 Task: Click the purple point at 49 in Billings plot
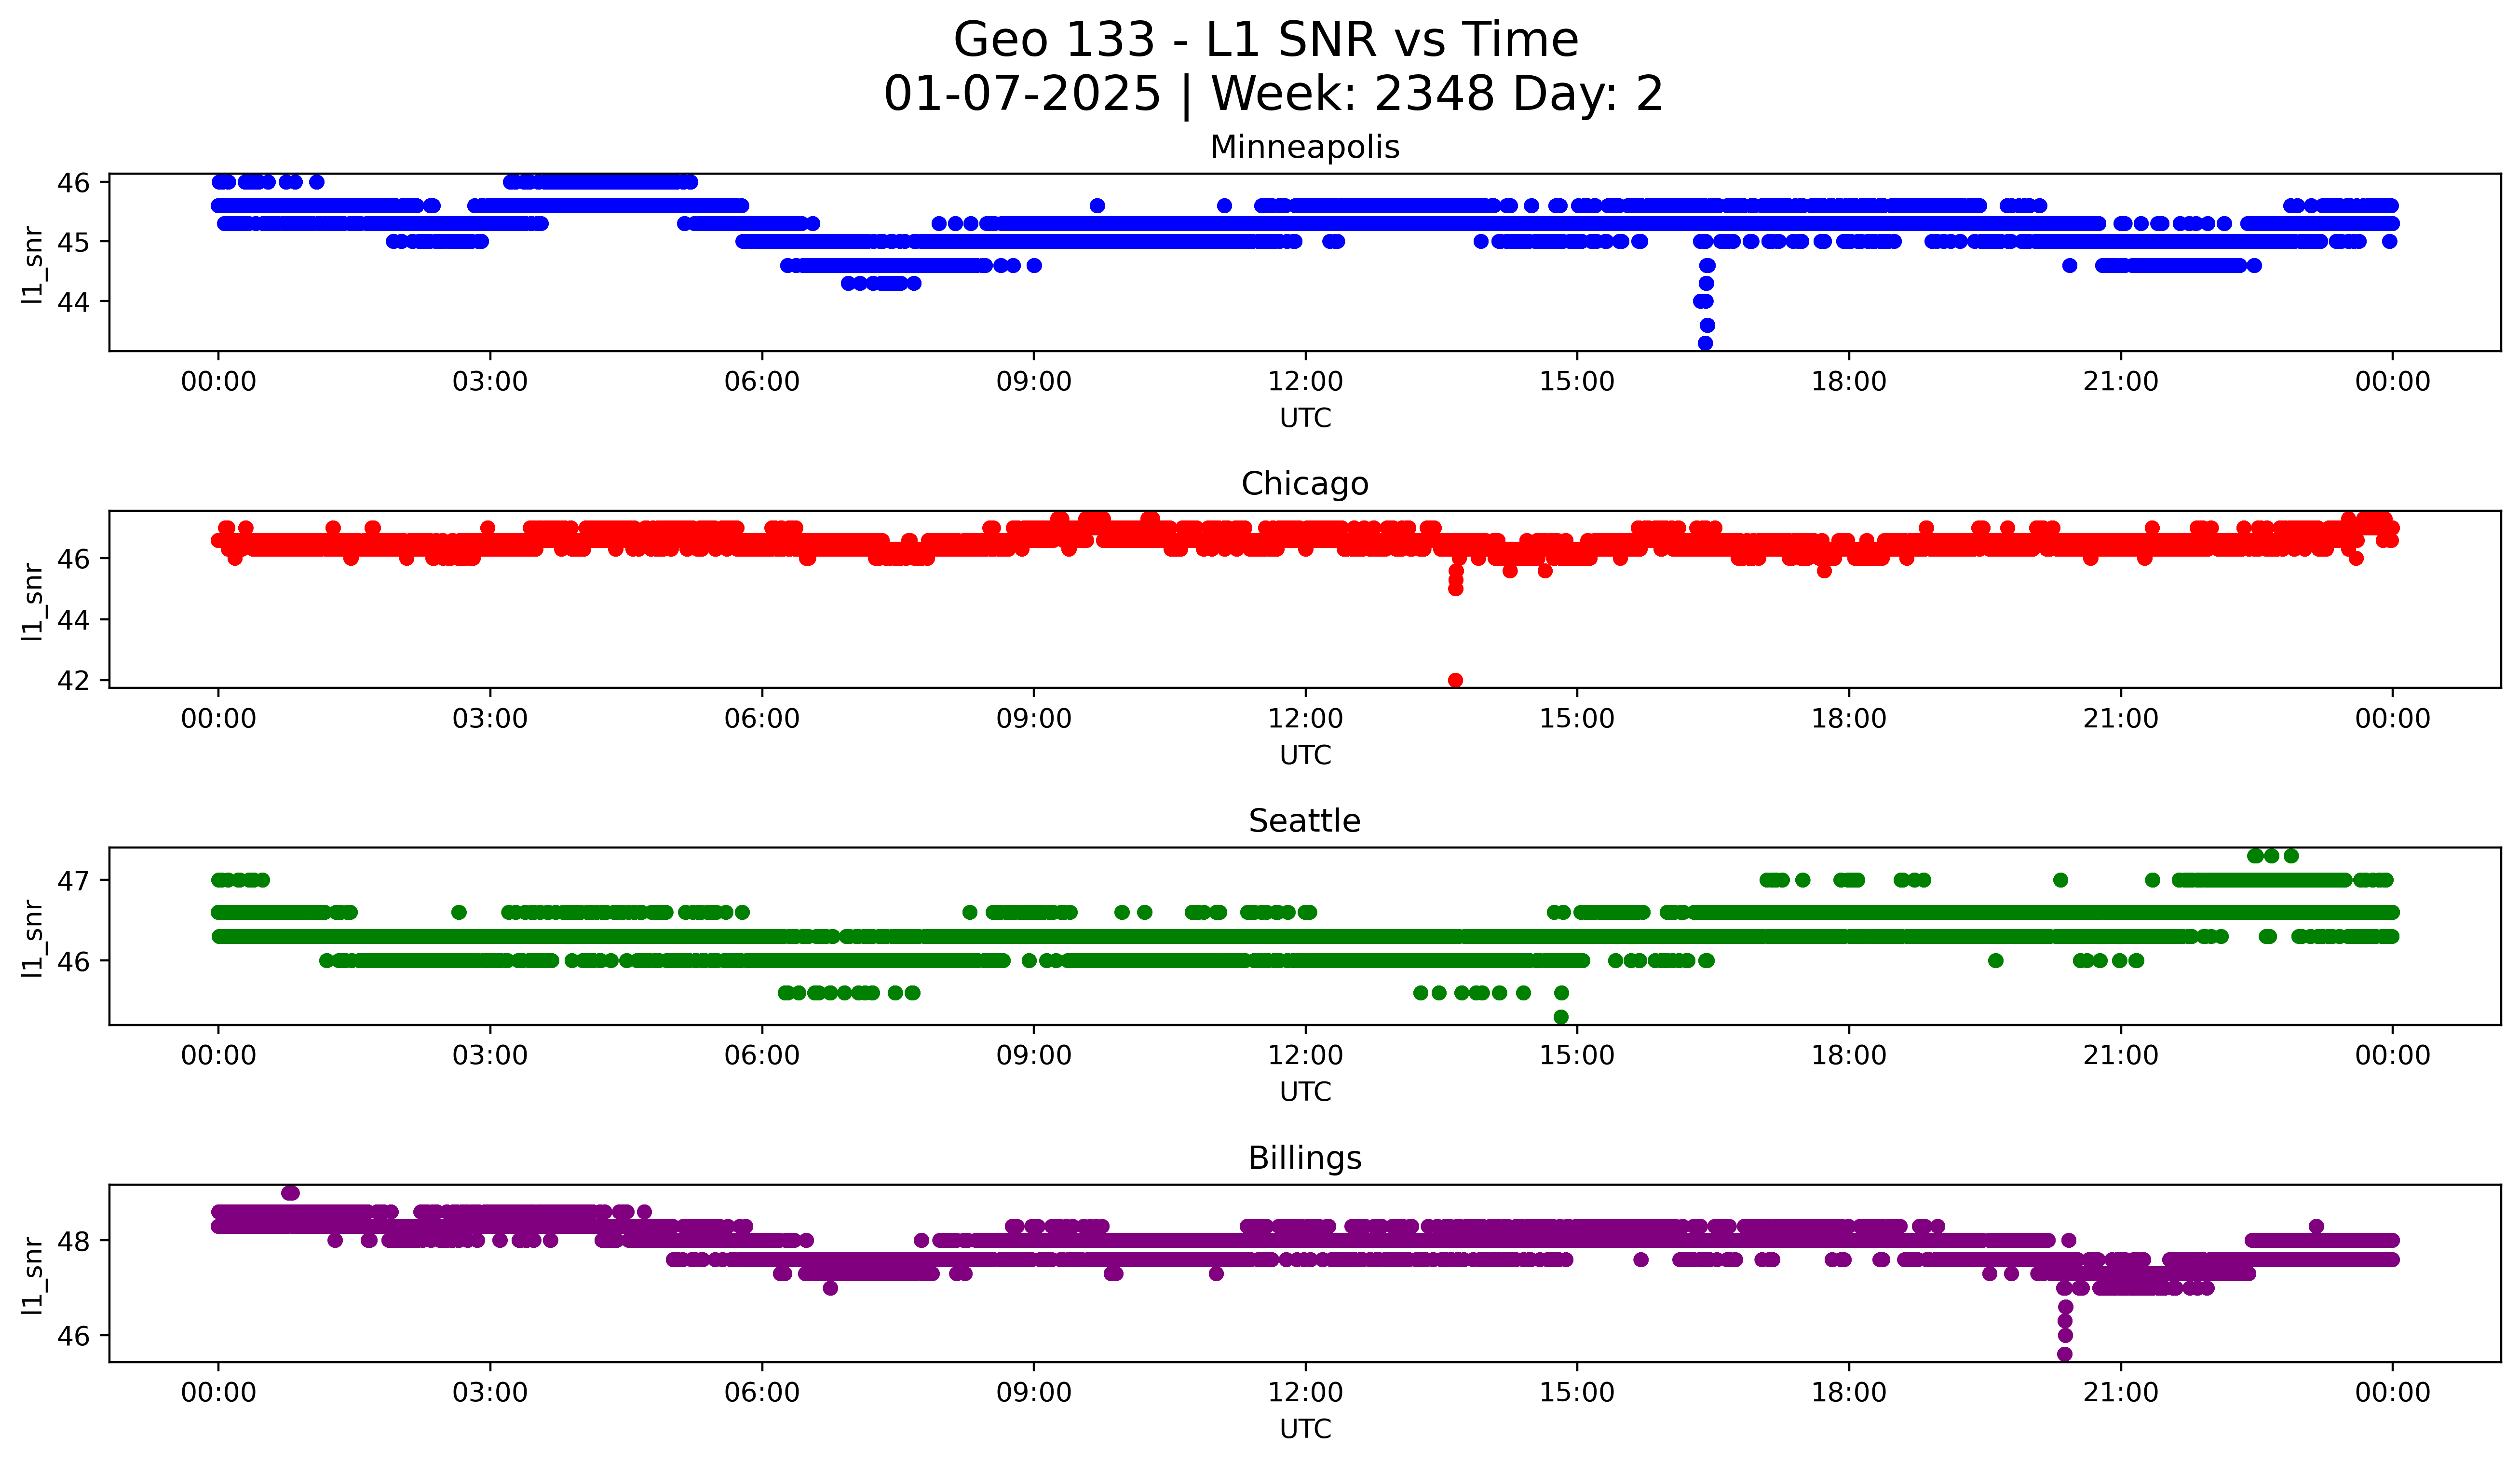(290, 1193)
